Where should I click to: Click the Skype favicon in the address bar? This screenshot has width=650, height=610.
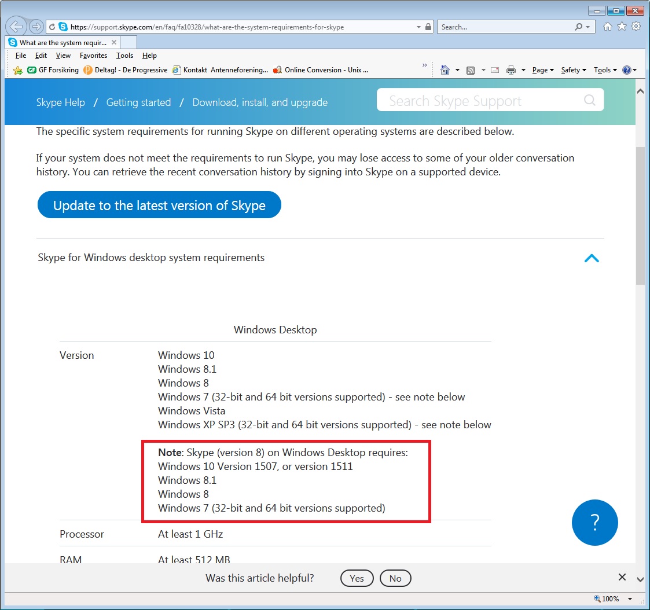[63, 27]
